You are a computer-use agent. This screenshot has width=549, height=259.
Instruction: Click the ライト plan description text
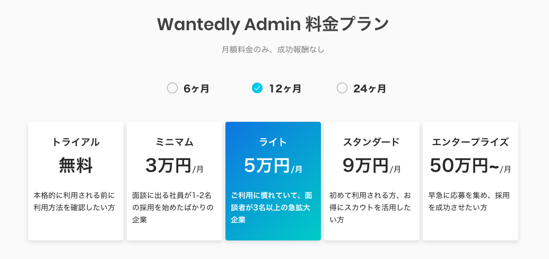272,207
